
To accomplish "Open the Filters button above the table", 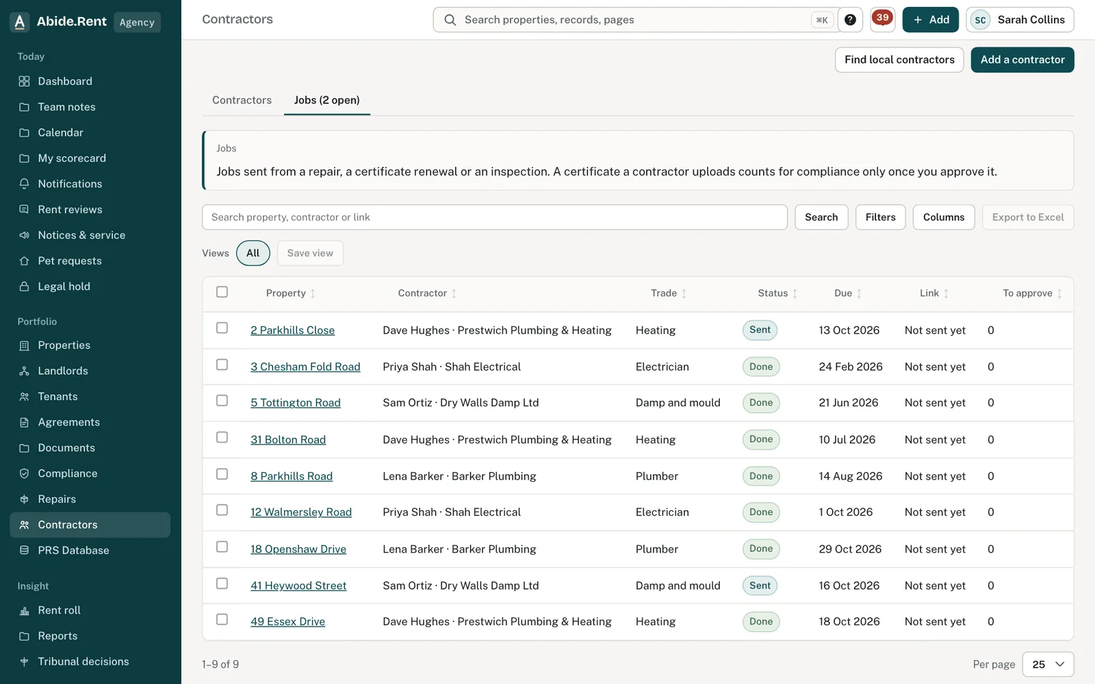I will [x=880, y=218].
